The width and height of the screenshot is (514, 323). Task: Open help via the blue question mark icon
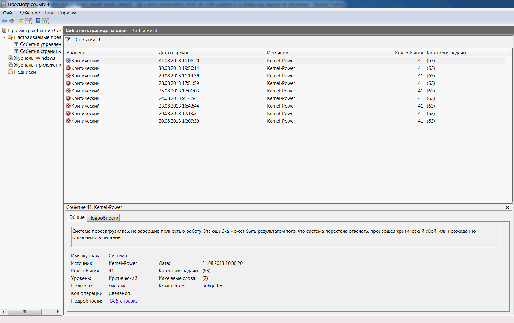38,21
